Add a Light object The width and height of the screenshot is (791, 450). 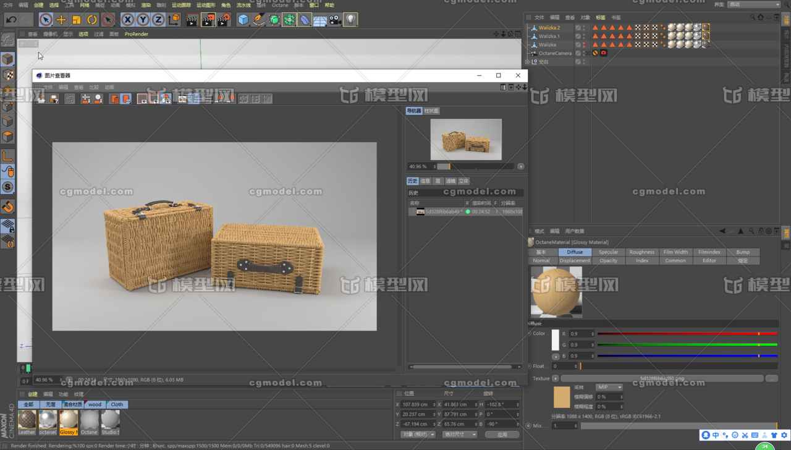(x=350, y=20)
